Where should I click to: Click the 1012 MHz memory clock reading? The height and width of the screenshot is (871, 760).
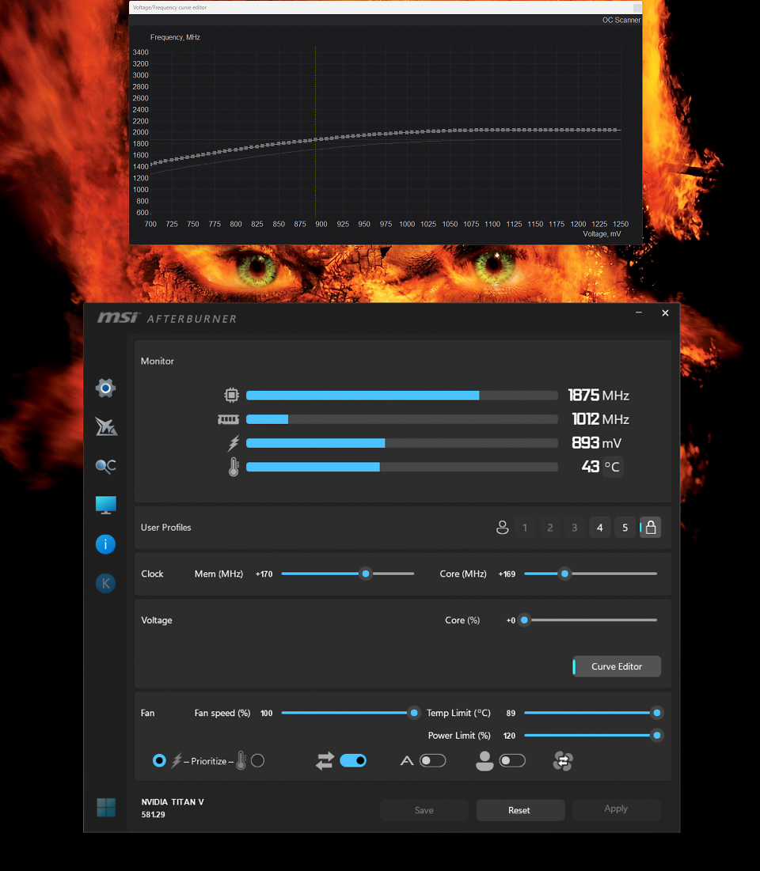coord(600,418)
